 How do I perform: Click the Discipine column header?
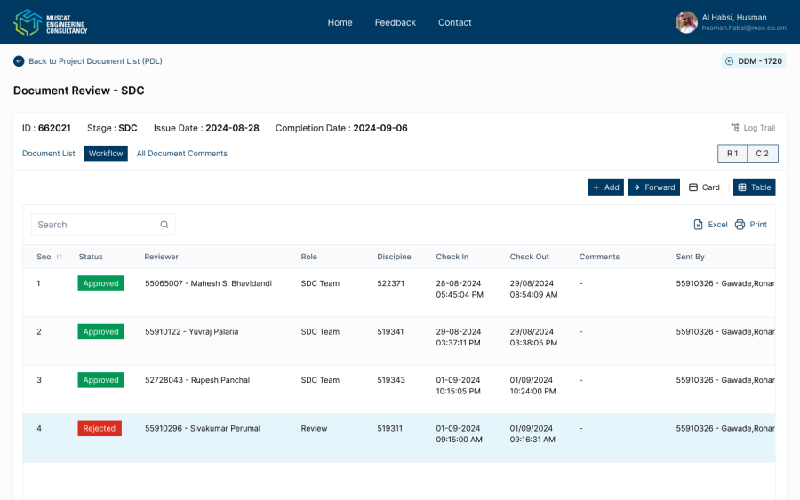(x=394, y=257)
